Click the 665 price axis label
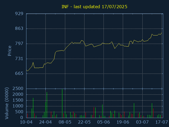169x127 pixels. click(19, 74)
